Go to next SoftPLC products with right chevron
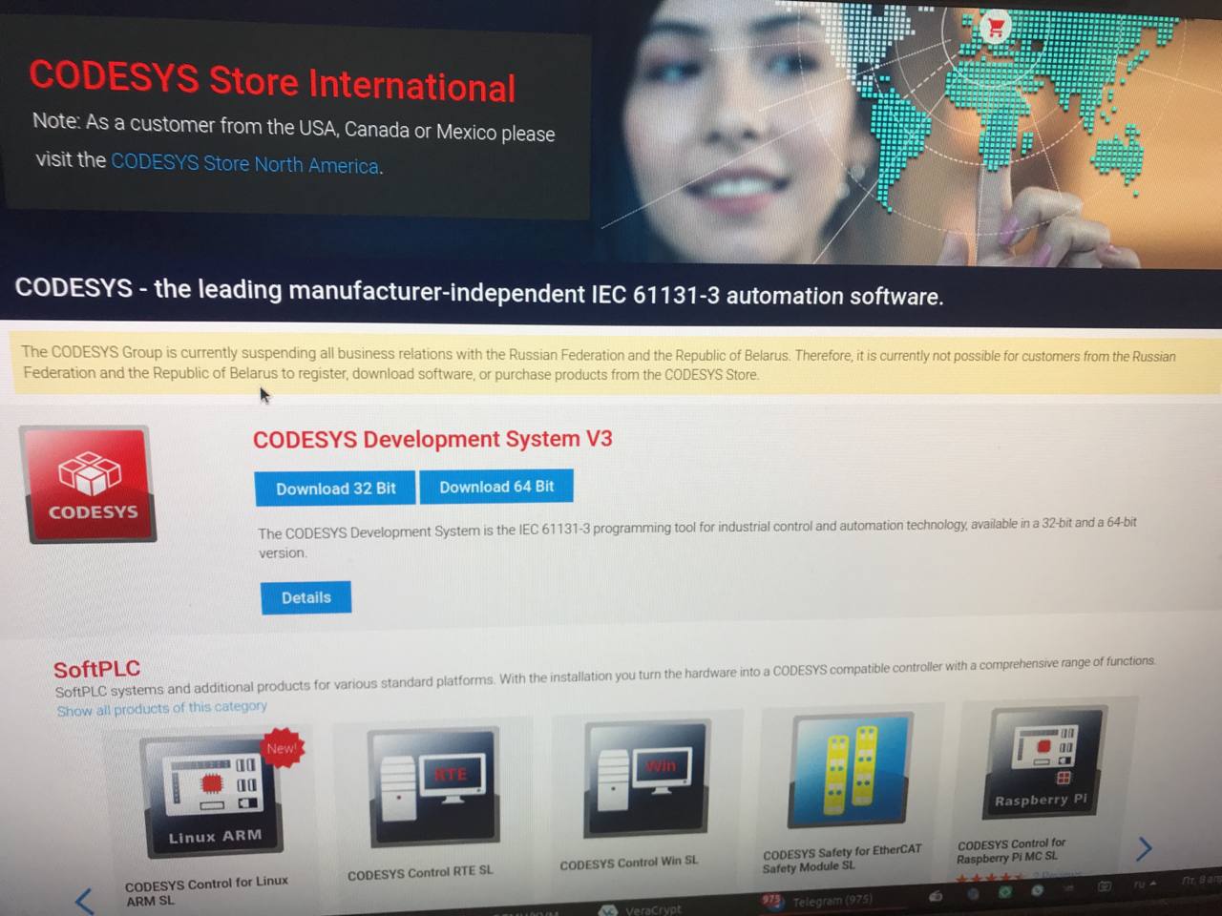Image resolution: width=1222 pixels, height=916 pixels. click(x=1144, y=847)
